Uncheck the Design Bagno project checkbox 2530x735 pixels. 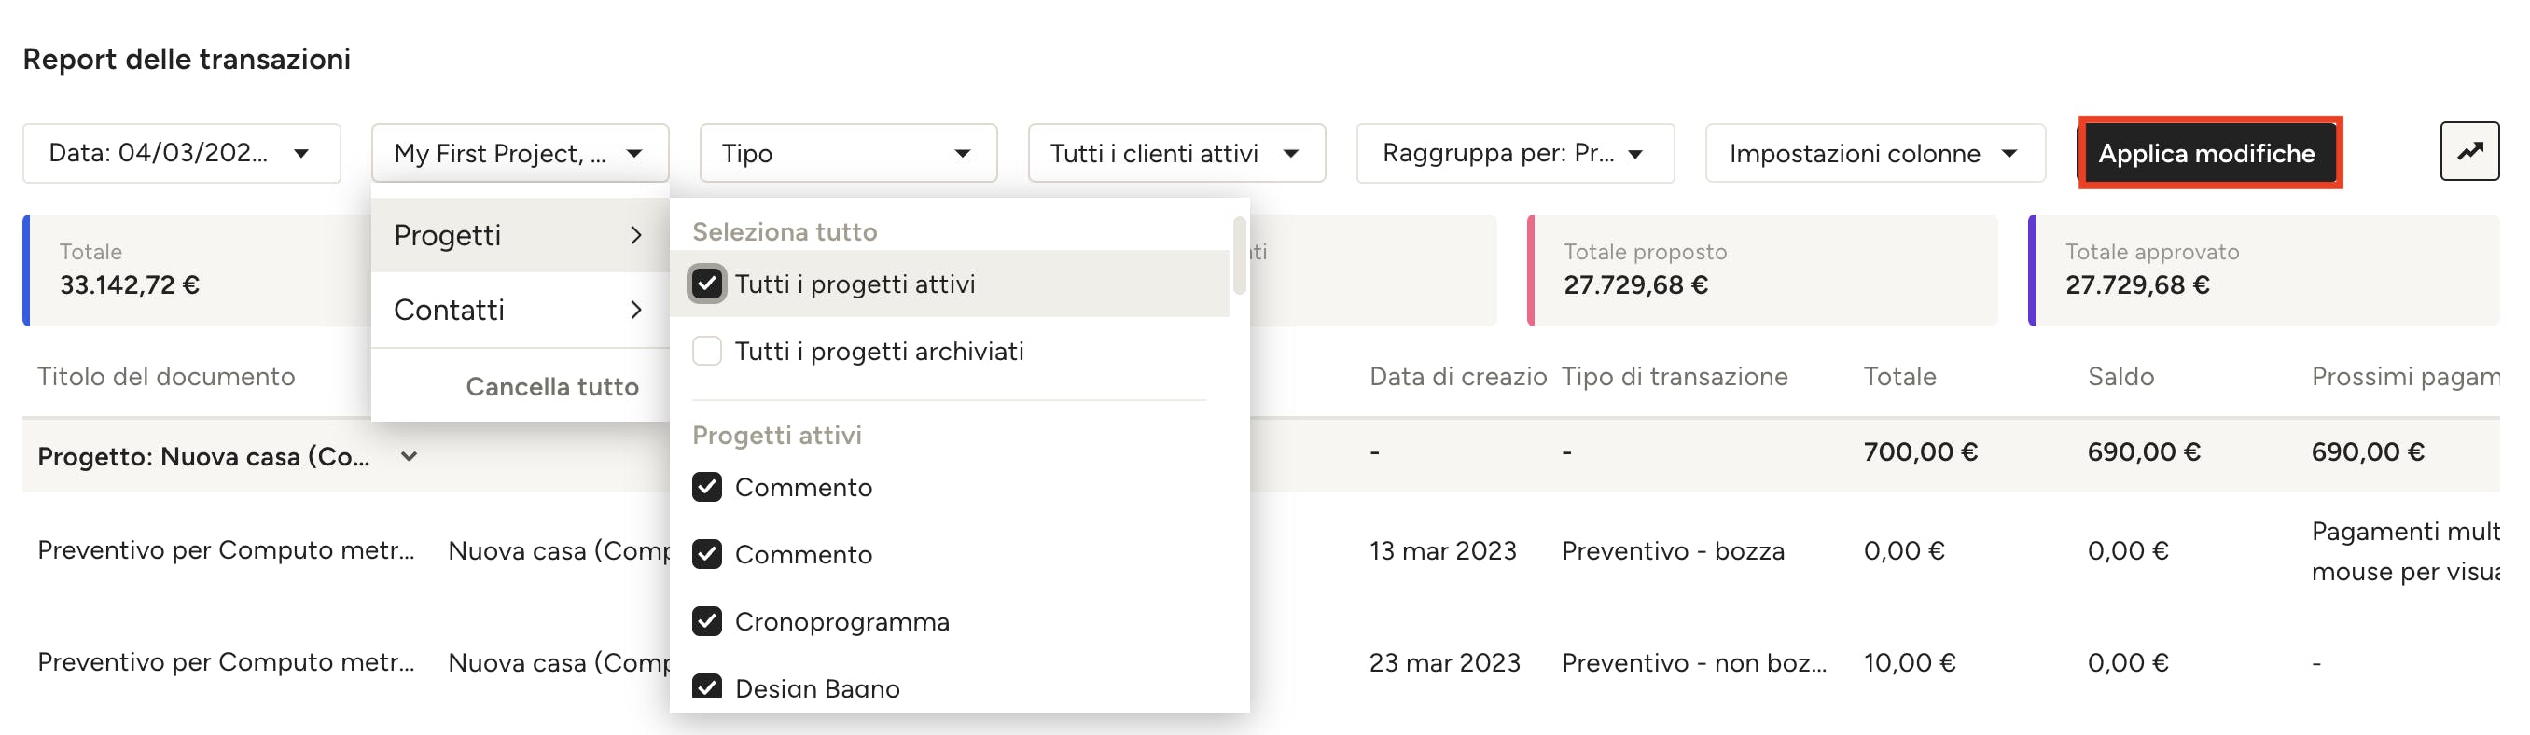point(707,686)
